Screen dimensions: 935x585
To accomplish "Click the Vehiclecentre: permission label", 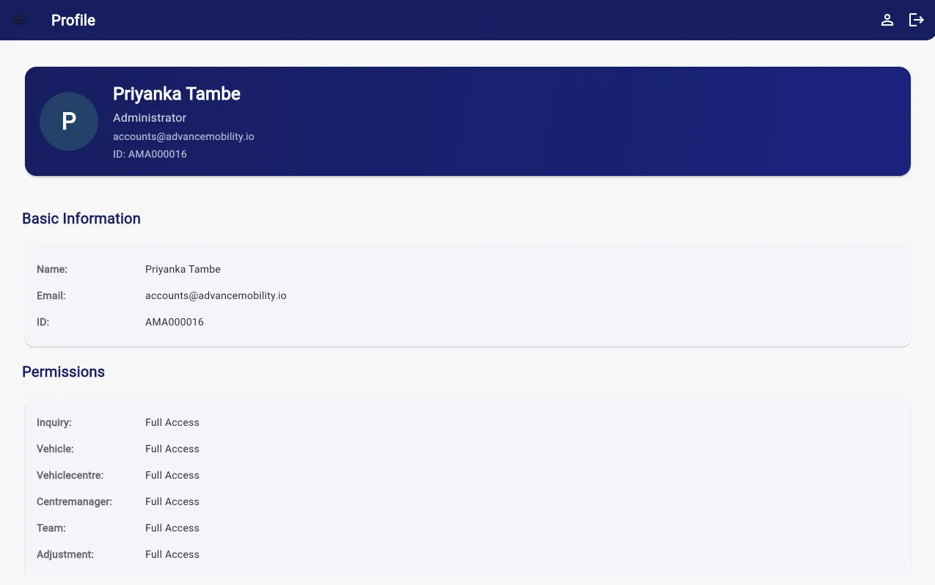I will coord(70,475).
